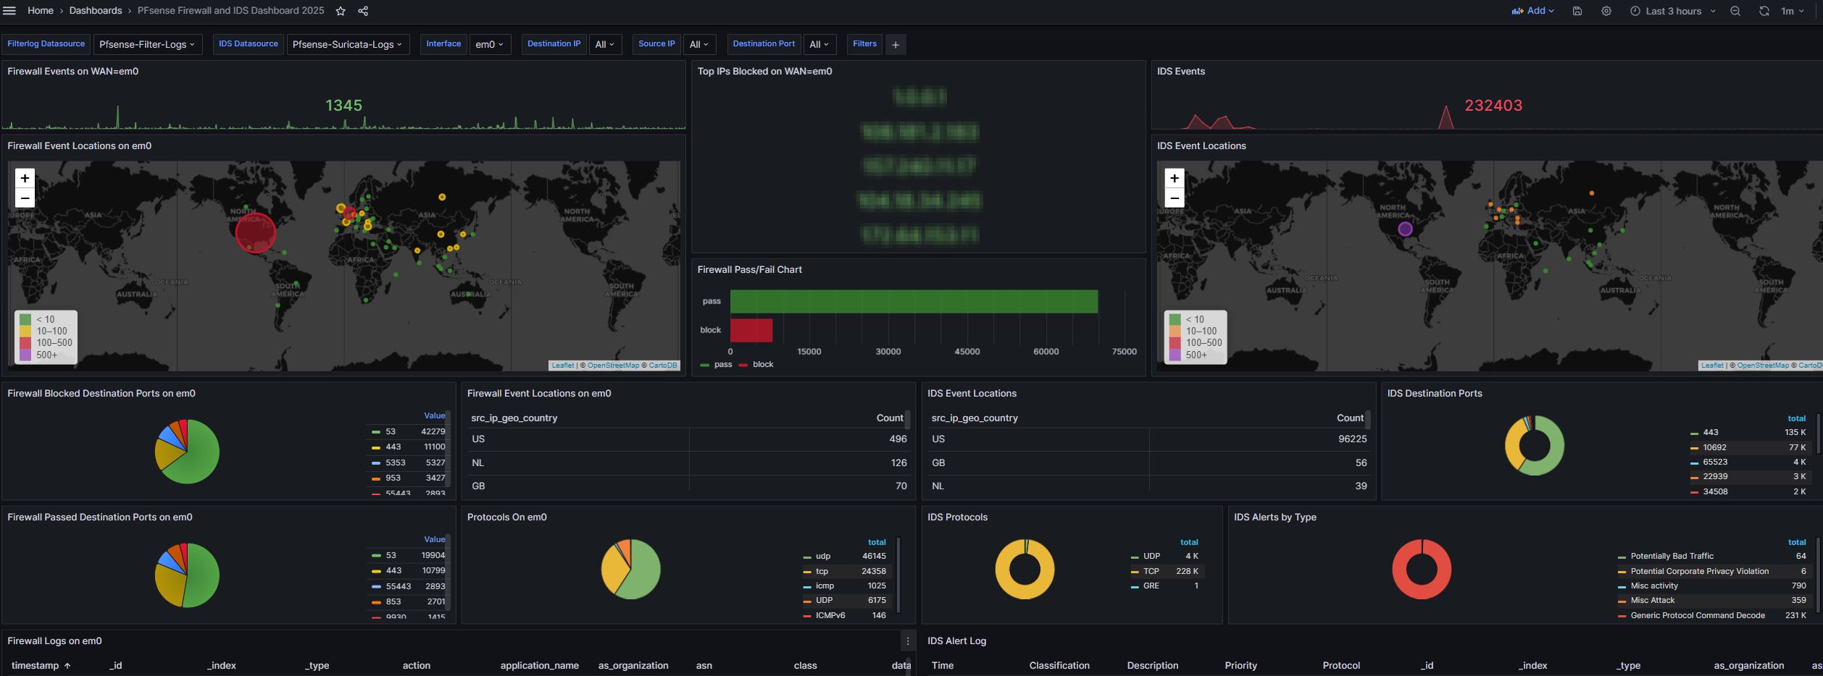Click the add filter plus button
The height and width of the screenshot is (676, 1823).
point(896,45)
